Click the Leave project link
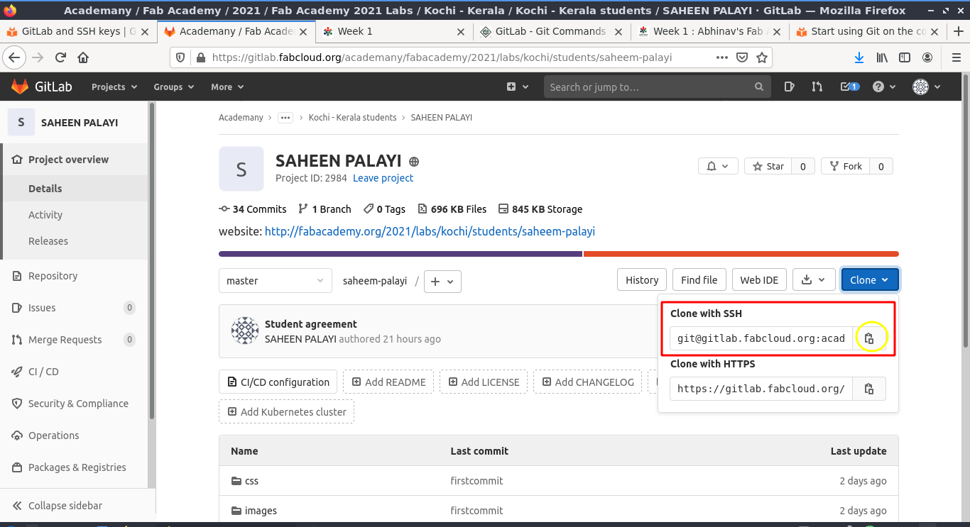970x527 pixels. [383, 178]
